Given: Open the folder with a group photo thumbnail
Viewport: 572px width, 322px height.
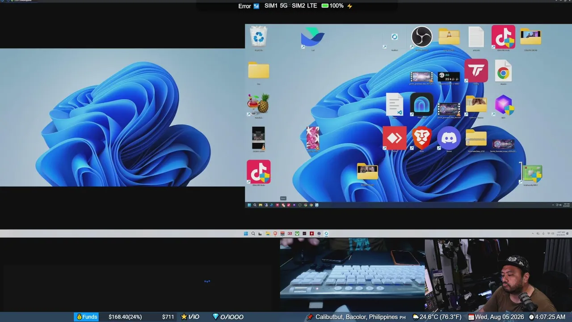Looking at the screenshot, I should [x=367, y=171].
